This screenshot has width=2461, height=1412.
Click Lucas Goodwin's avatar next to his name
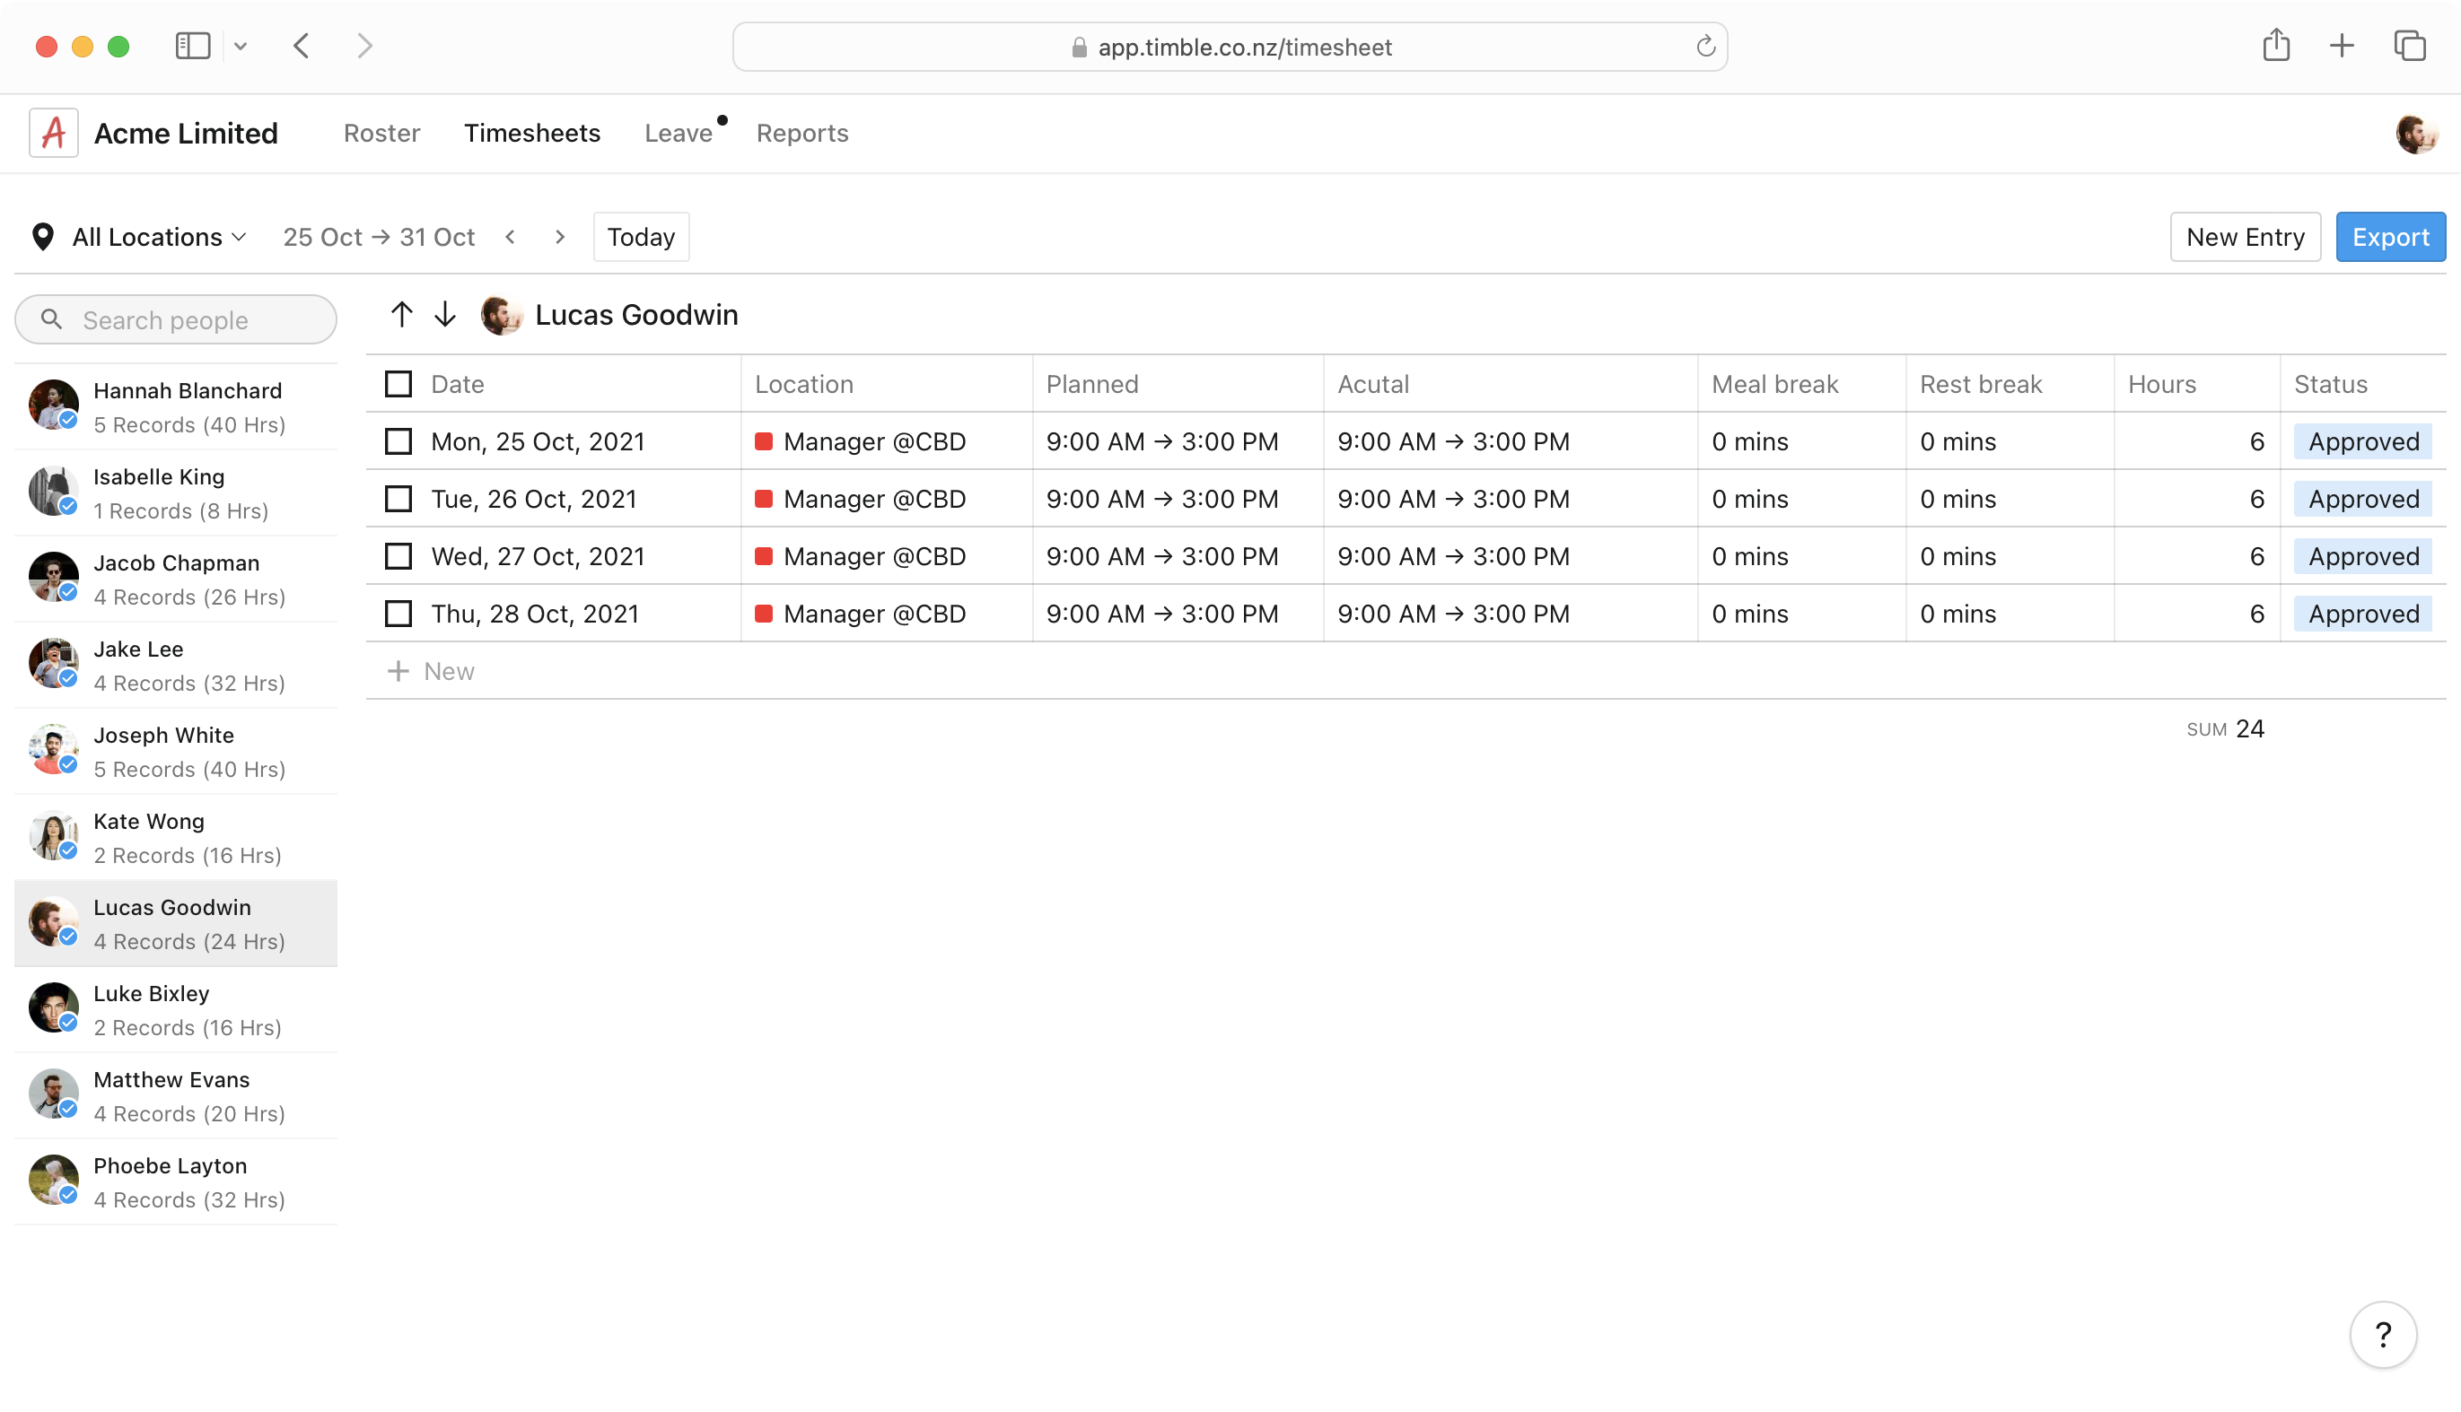pos(501,314)
